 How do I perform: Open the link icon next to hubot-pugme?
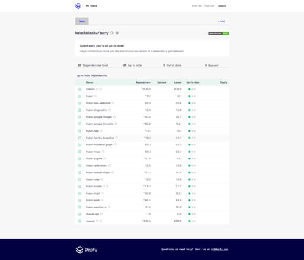click(x=105, y=159)
